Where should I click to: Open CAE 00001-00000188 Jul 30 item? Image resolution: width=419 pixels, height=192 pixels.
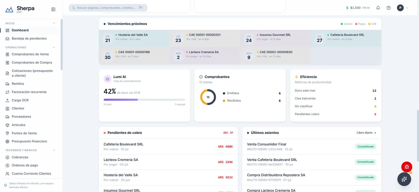134,56
